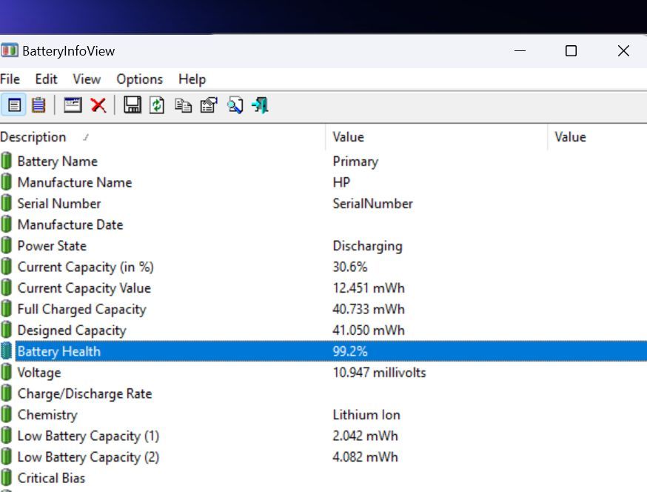
Task: Click the red X delete icon
Action: pyautogui.click(x=98, y=105)
